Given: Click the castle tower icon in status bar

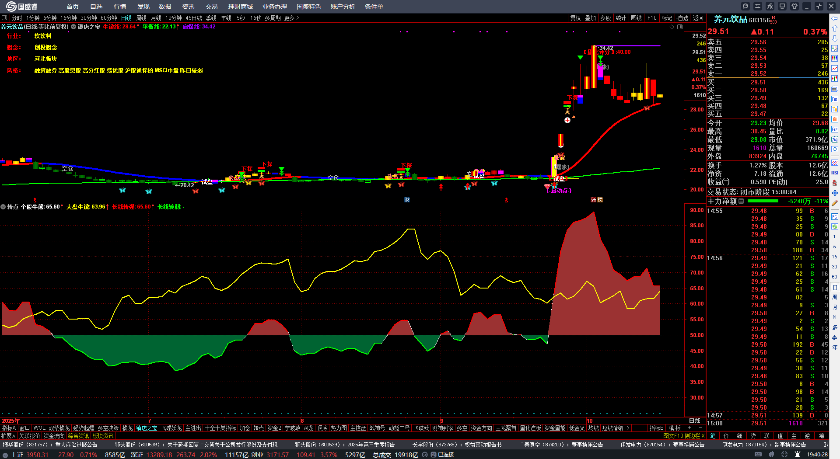Looking at the screenshot, I should pyautogui.click(x=798, y=455).
